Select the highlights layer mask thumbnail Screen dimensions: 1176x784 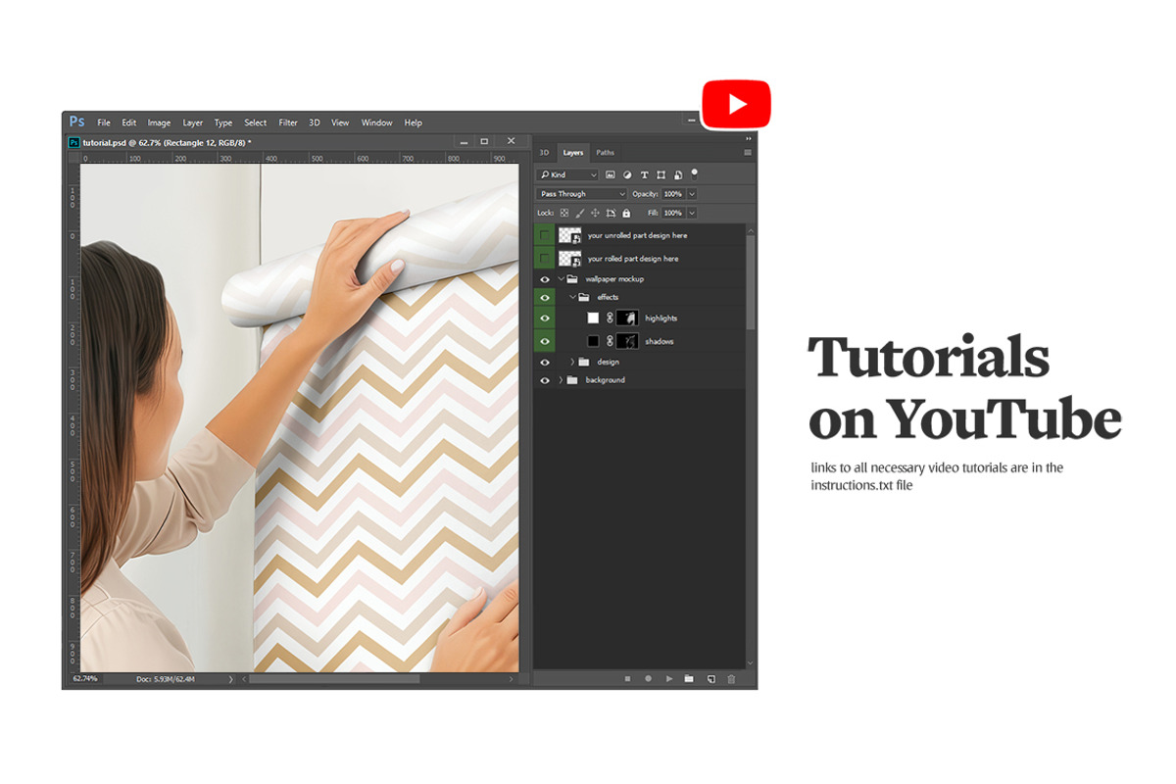tap(627, 318)
